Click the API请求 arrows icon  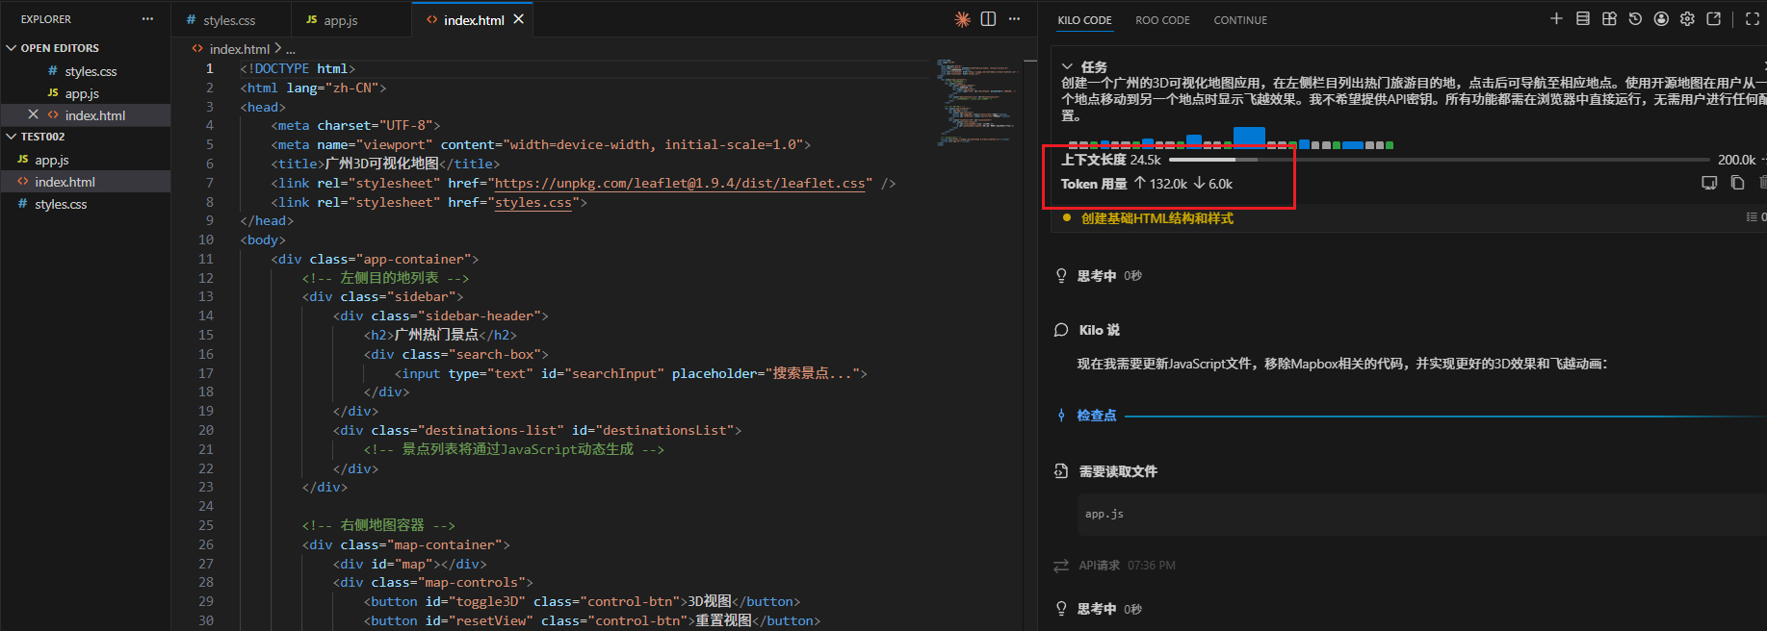tap(1061, 566)
